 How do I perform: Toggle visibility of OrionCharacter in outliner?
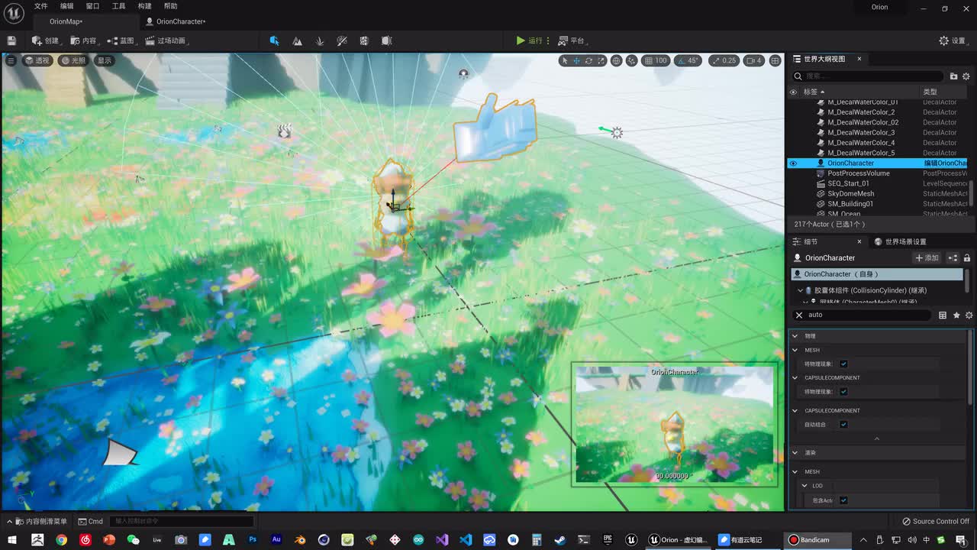point(793,163)
